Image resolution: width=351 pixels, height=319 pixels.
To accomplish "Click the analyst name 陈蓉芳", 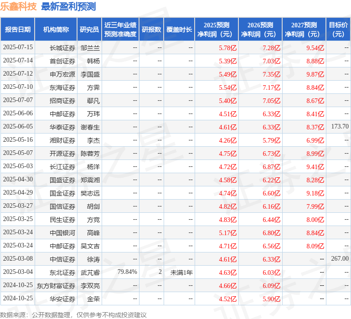I will click(90, 154).
